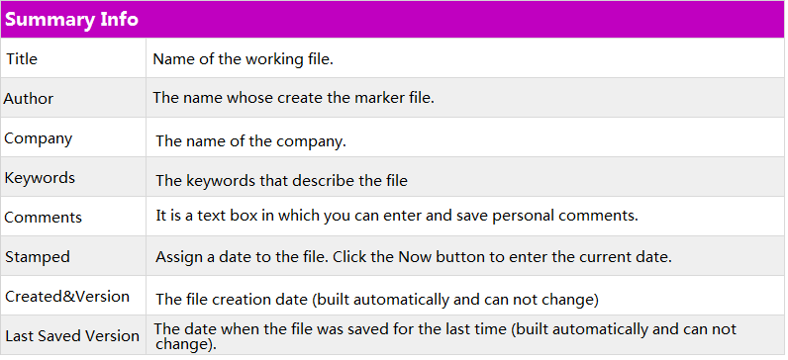Click the Author field label
The width and height of the screenshot is (788, 360).
coord(28,99)
